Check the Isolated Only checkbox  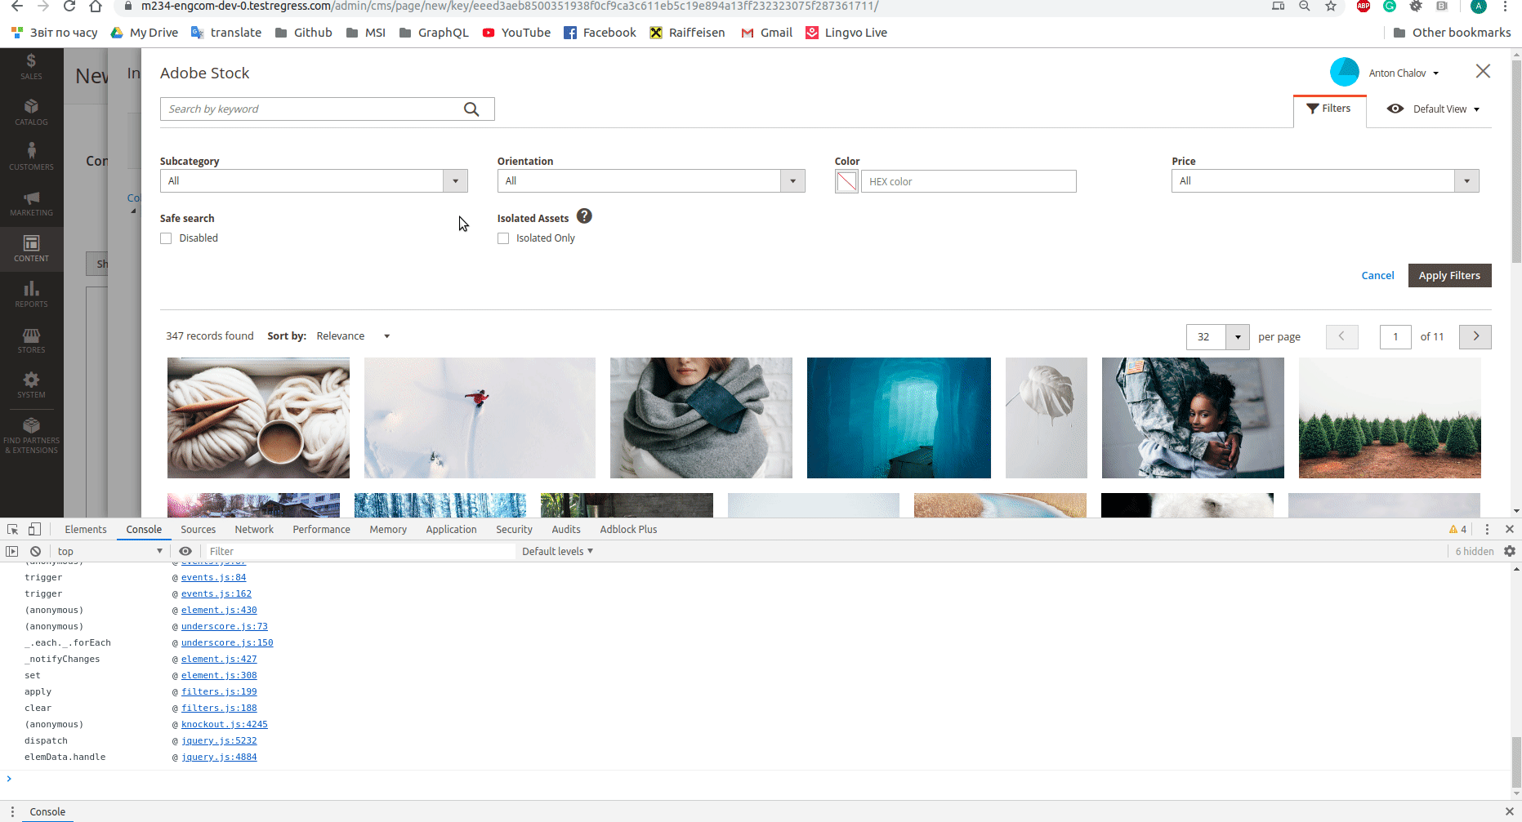503,238
